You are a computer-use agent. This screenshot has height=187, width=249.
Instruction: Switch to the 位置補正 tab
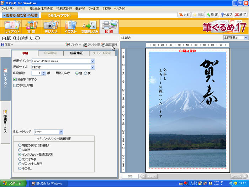(x=75, y=53)
